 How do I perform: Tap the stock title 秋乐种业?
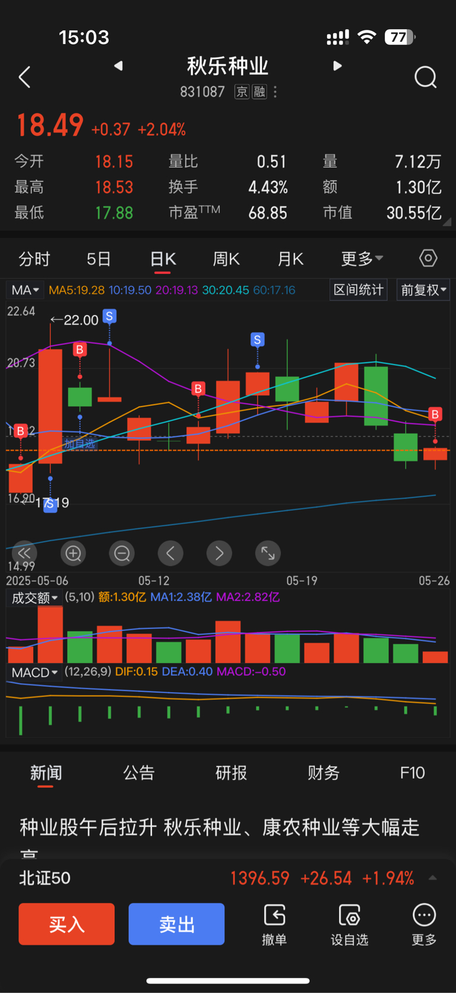(228, 65)
